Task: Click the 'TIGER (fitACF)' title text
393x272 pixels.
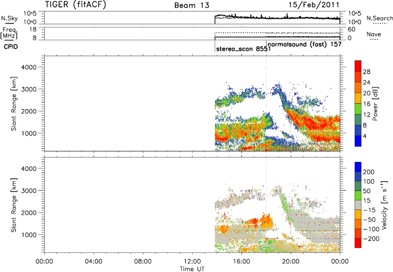Action: tap(76, 5)
